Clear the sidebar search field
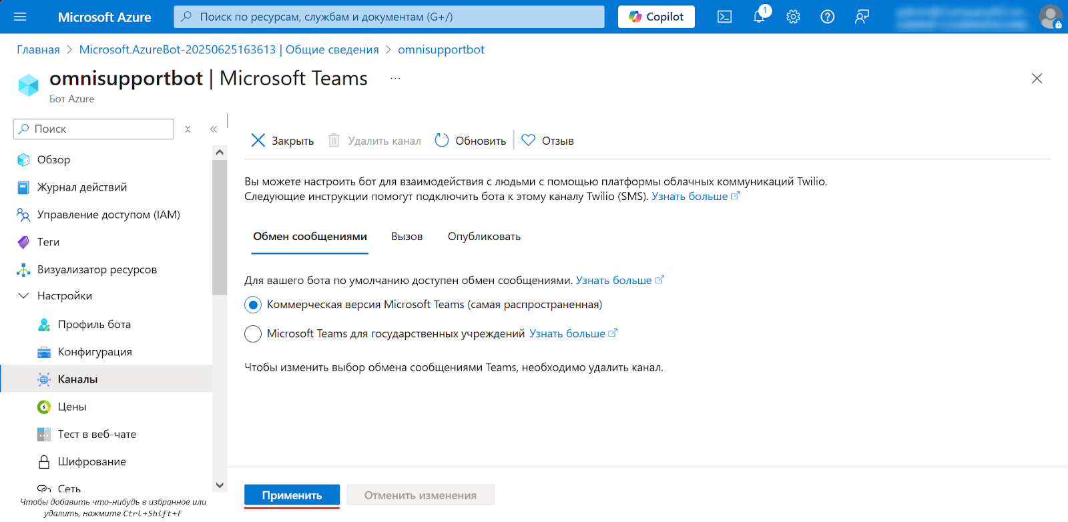Screen dimensions: 1068x522 click(x=188, y=129)
